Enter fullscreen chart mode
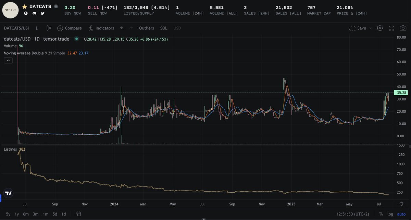The image size is (411, 220). (x=391, y=28)
